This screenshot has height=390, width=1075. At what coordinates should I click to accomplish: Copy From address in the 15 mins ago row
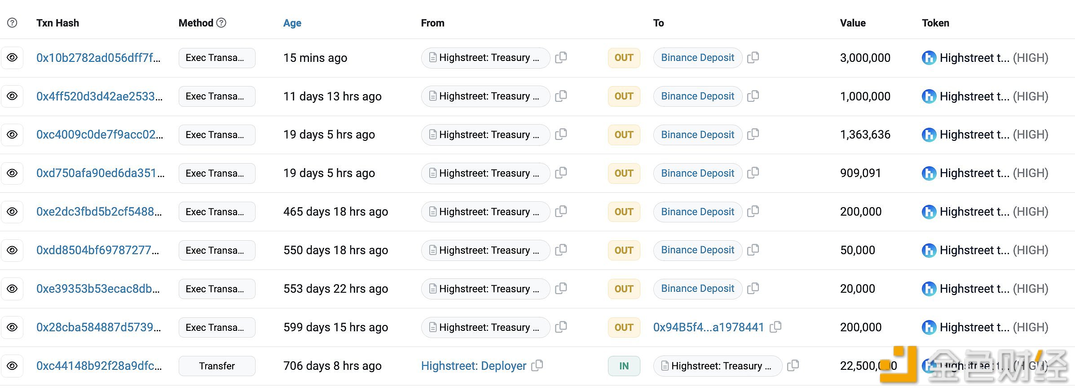[561, 57]
